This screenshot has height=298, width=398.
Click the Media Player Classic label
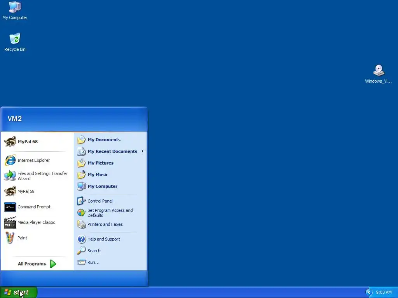pyautogui.click(x=36, y=222)
